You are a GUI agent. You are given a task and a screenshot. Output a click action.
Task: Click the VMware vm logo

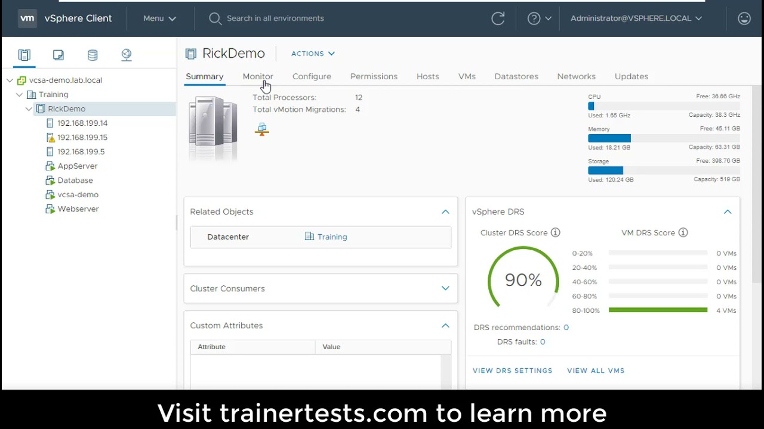[27, 18]
